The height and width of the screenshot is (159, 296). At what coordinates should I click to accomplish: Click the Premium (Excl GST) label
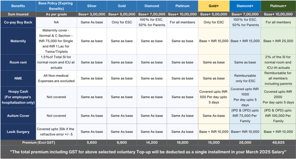(38, 143)
